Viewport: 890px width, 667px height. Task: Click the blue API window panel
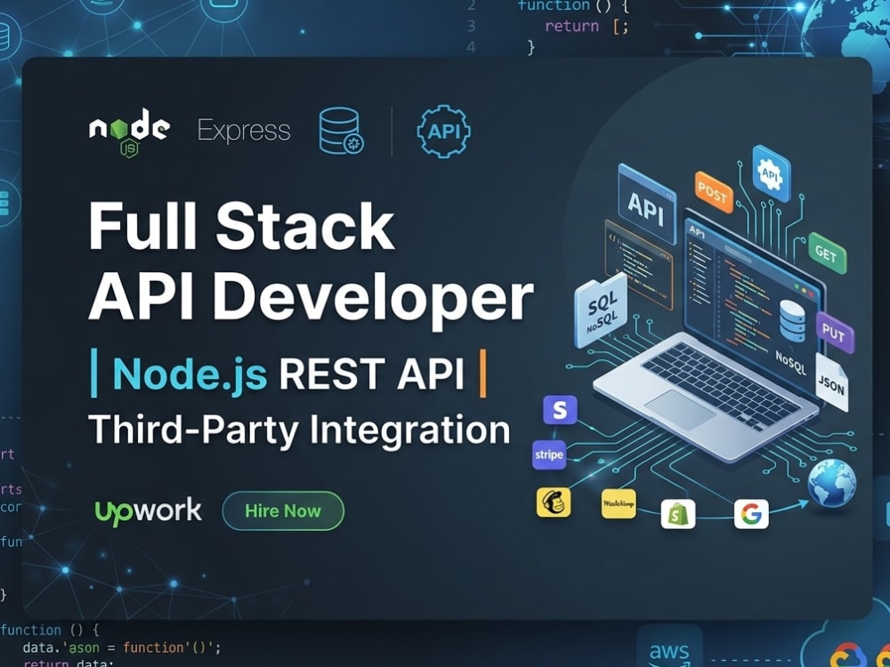[x=647, y=204]
